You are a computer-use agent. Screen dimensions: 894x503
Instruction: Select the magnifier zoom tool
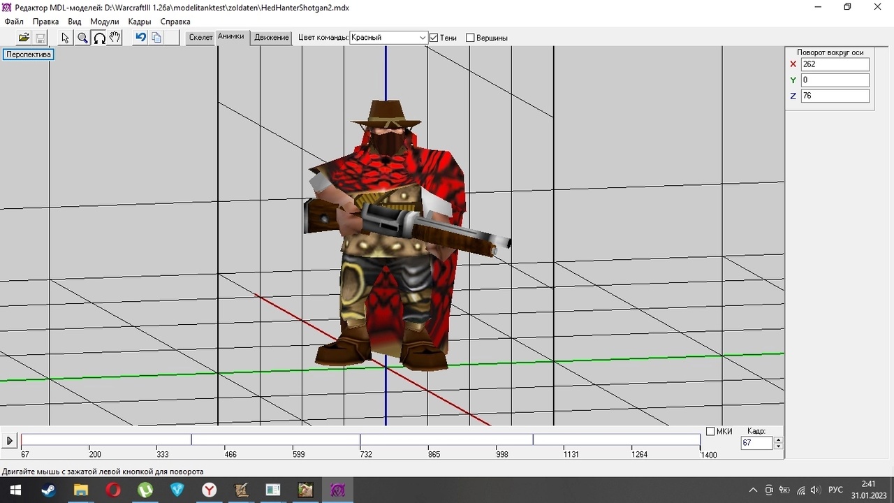[82, 38]
